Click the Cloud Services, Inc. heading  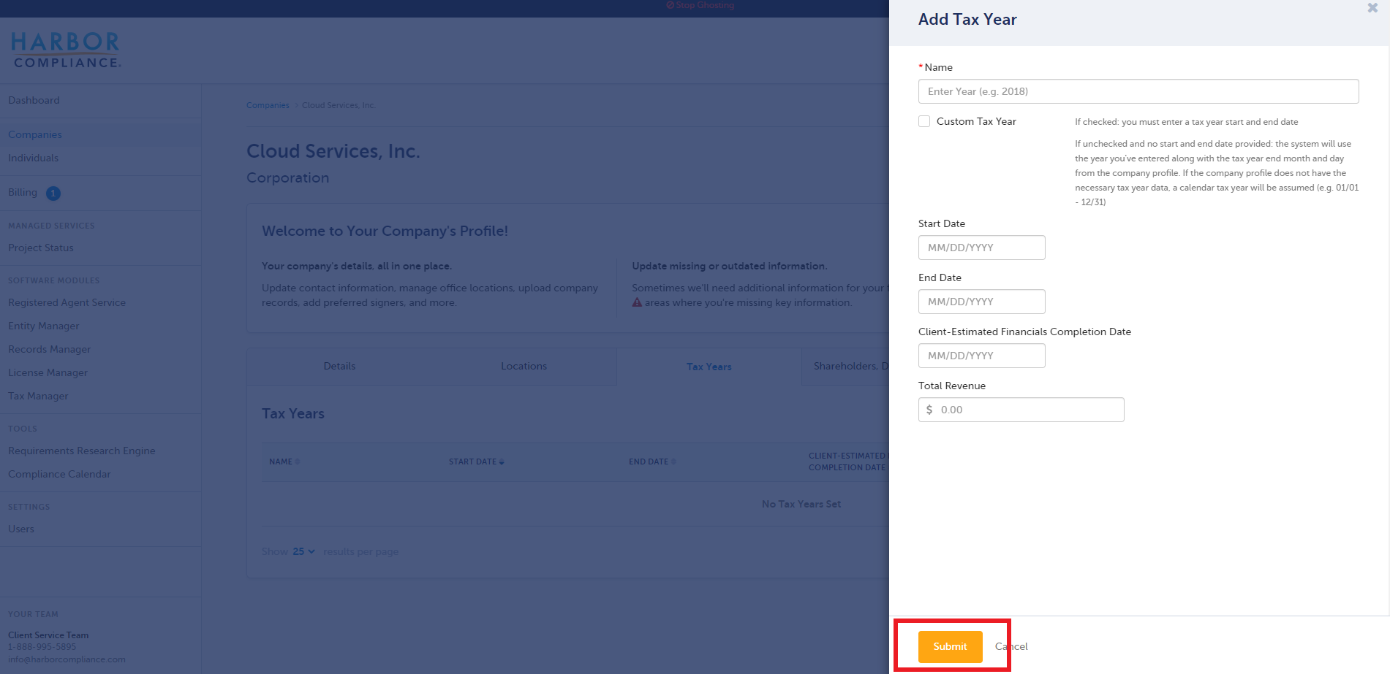pos(333,151)
